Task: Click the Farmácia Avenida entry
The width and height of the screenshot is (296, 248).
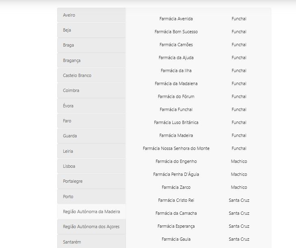Action: tap(176, 19)
